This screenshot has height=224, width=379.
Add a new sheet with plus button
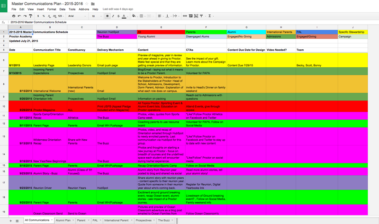pos(10,221)
